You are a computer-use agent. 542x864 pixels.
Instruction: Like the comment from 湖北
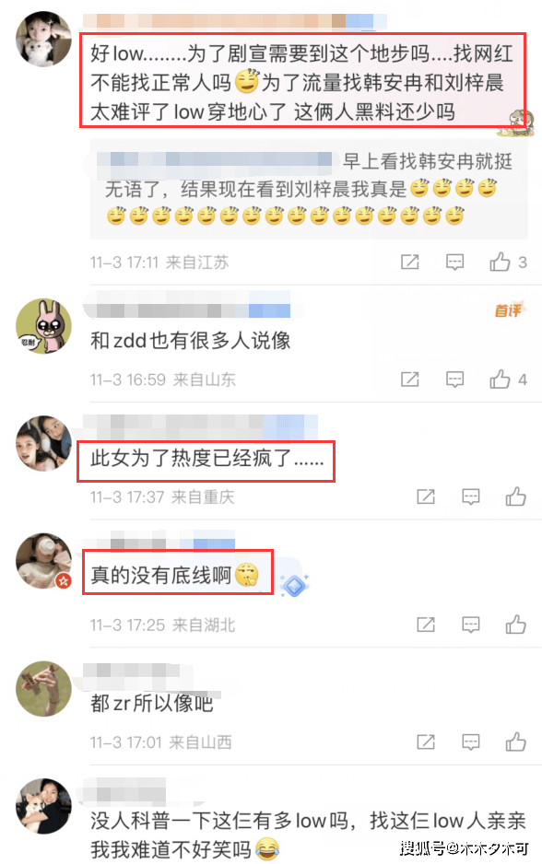click(x=515, y=625)
